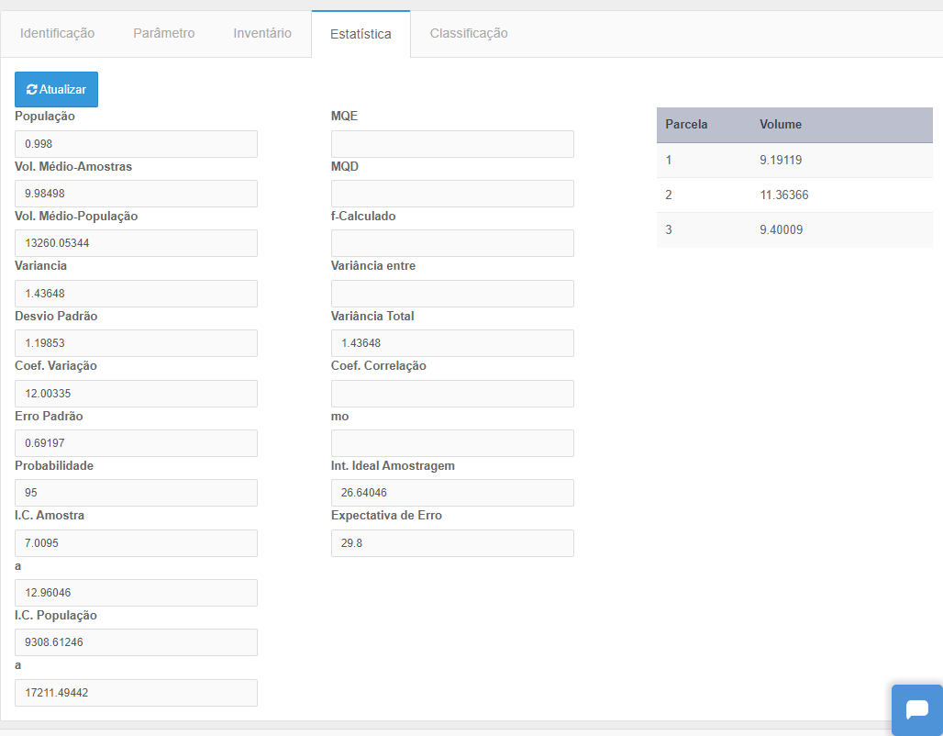The height and width of the screenshot is (736, 943).
Task: Focus the f-Calculado input field
Action: [x=452, y=243]
